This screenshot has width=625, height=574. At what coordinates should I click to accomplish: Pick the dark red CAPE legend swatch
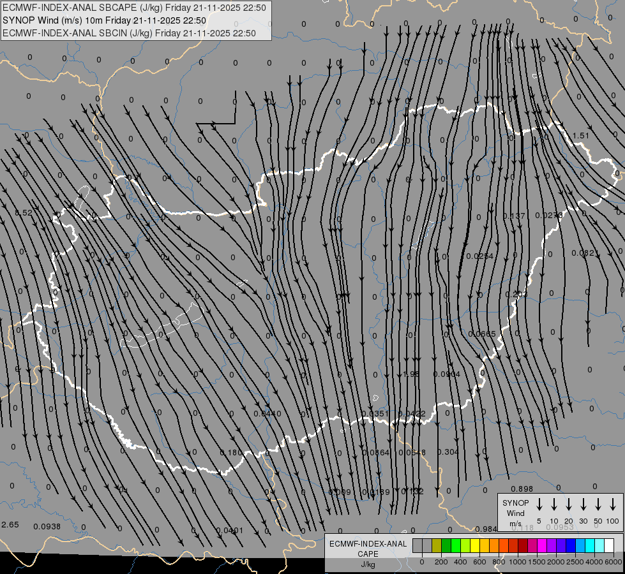[523, 546]
